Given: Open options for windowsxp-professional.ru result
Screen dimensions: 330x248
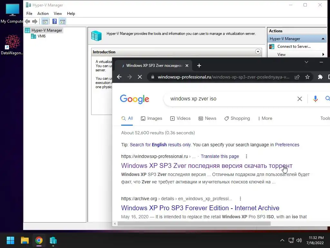Looking at the screenshot, I should [247, 157].
